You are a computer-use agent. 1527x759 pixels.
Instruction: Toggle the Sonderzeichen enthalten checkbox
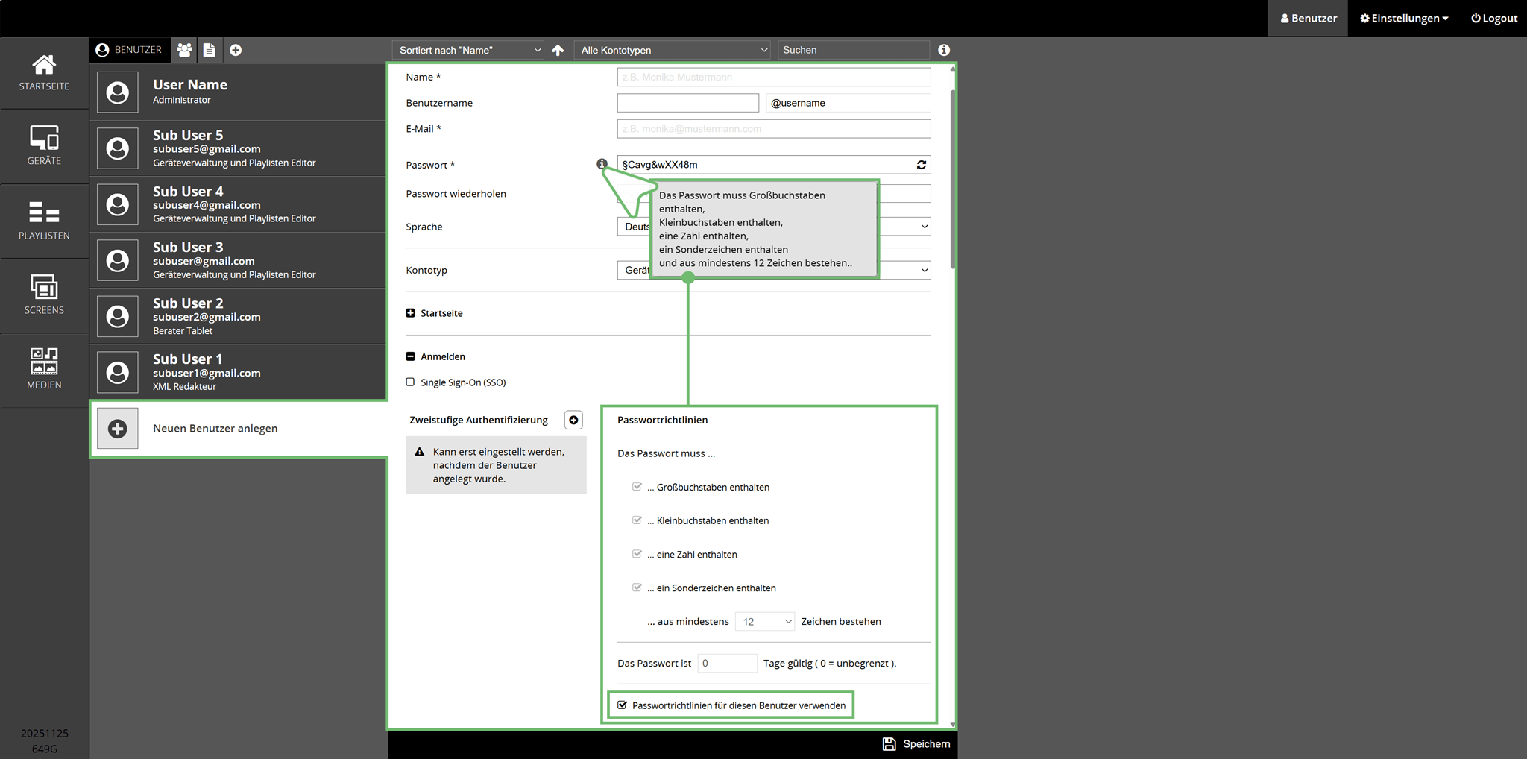[637, 588]
